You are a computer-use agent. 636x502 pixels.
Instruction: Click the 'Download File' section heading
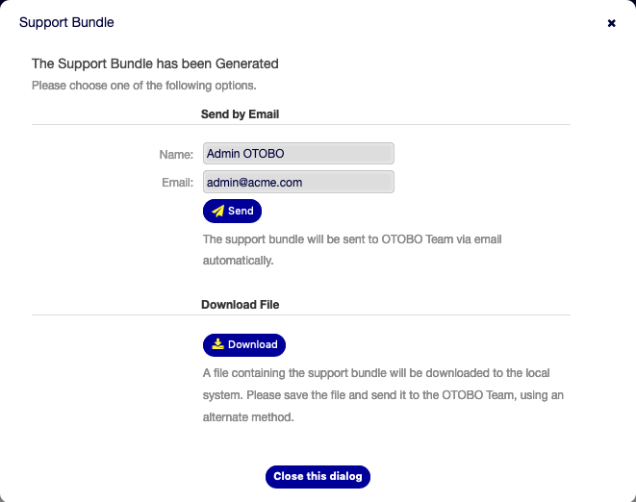[x=240, y=304]
